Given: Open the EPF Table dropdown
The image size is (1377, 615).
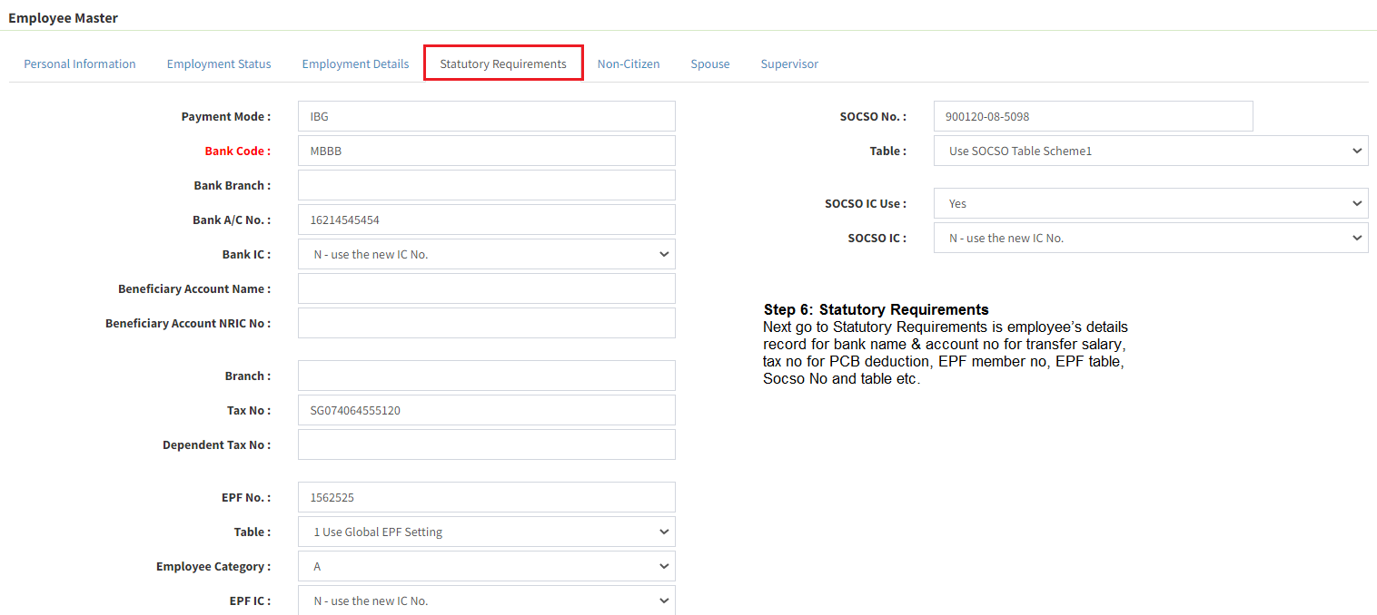Looking at the screenshot, I should click(x=486, y=532).
